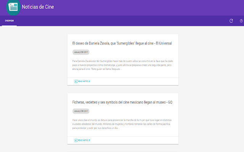The width and height of the screenshot is (244, 152).
Task: Open the help icon
Action: click(x=241, y=21)
